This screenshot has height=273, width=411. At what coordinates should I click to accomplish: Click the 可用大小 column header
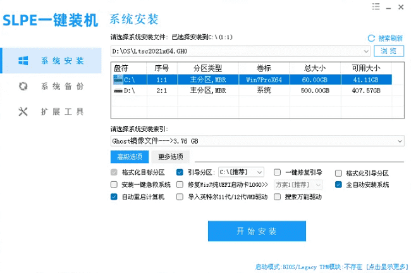(x=366, y=68)
